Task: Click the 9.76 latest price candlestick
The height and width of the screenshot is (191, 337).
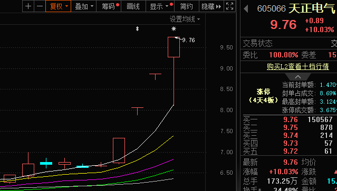Action: (x=174, y=47)
